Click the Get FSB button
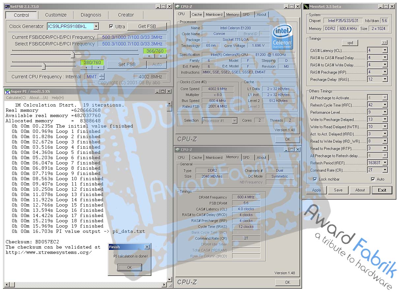The image size is (399, 292). [147, 26]
